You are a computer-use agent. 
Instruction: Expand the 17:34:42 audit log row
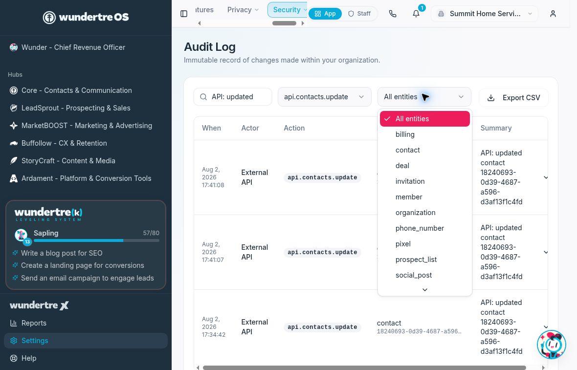click(546, 327)
